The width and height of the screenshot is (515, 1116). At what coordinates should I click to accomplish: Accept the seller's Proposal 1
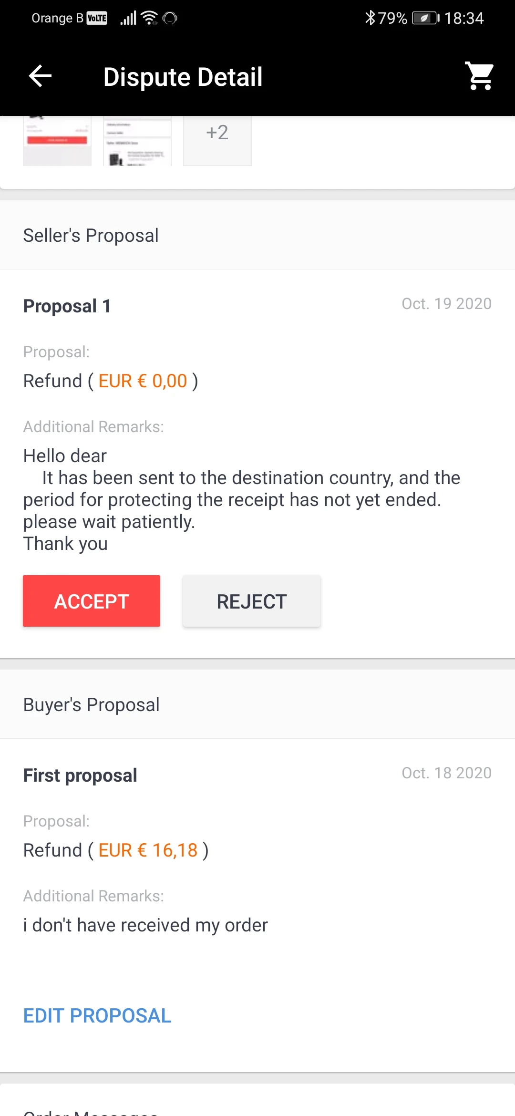[x=92, y=601]
